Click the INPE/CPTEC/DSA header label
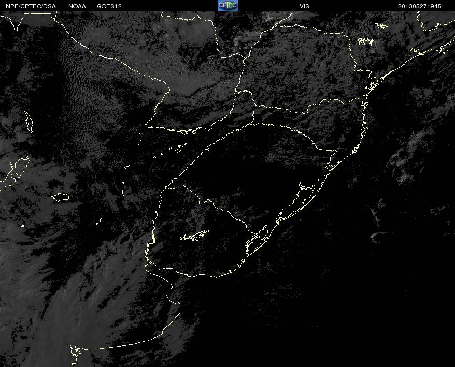Viewport: 455px width, 367px height. (30, 6)
